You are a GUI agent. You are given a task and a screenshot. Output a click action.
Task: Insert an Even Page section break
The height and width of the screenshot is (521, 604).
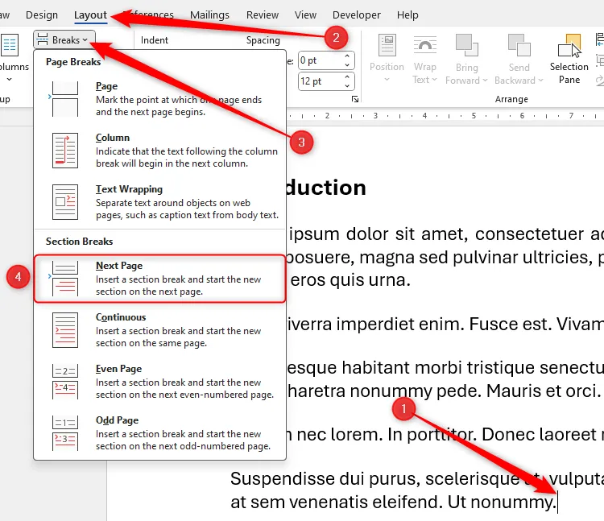pyautogui.click(x=159, y=382)
